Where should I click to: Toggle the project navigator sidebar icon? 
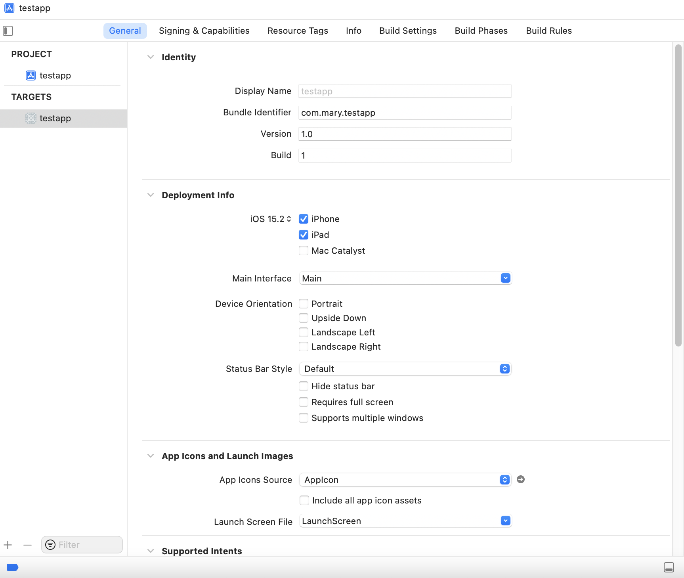(x=8, y=31)
